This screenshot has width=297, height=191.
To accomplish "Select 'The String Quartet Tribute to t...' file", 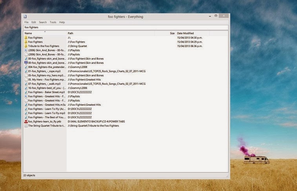I will coord(47,125).
